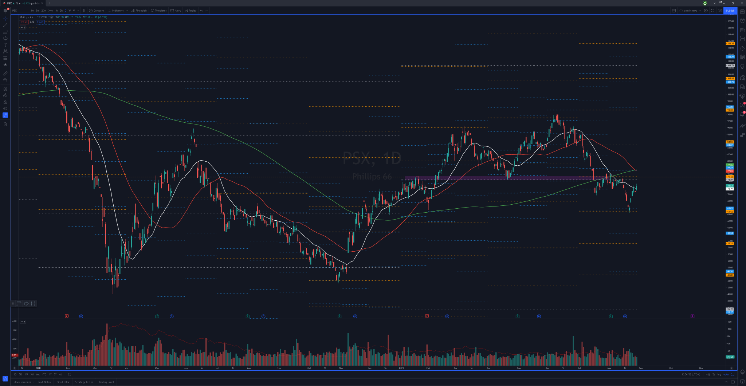The height and width of the screenshot is (386, 746).
Task: Open the select layout grid icon
Action: (x=674, y=11)
